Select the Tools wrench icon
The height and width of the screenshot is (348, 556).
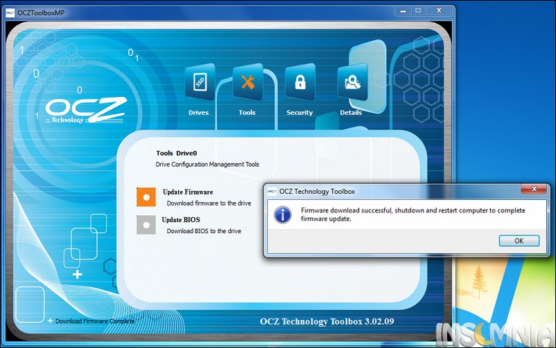click(248, 82)
